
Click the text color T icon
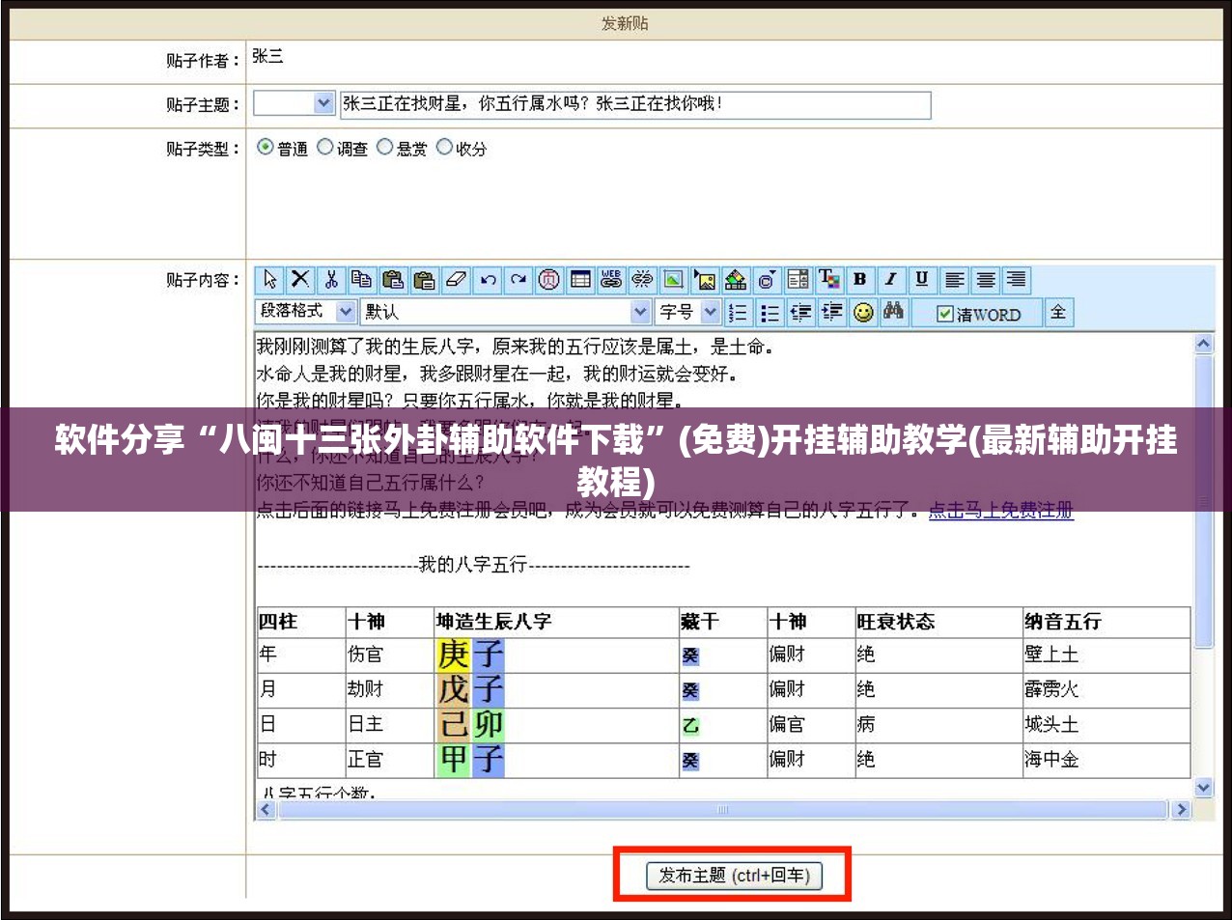[x=829, y=280]
